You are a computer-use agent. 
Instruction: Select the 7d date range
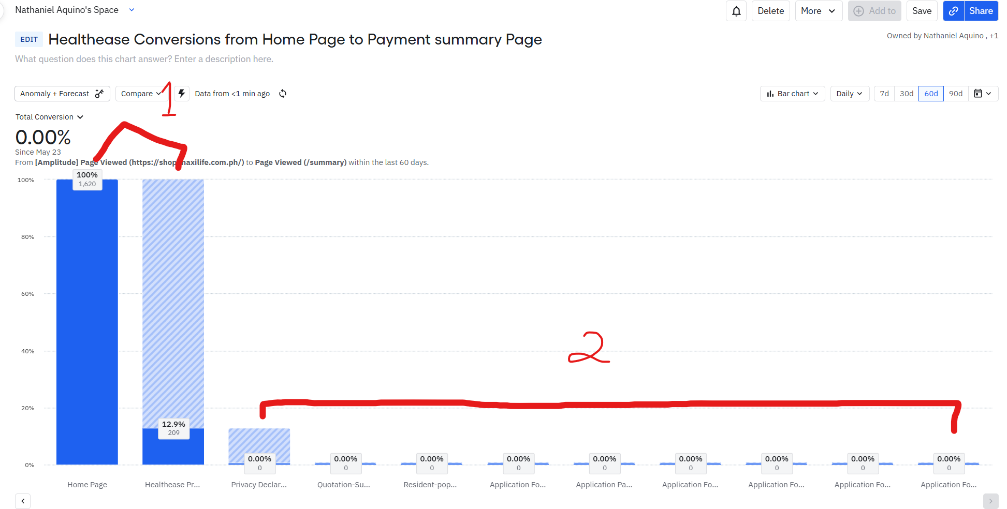(x=884, y=94)
